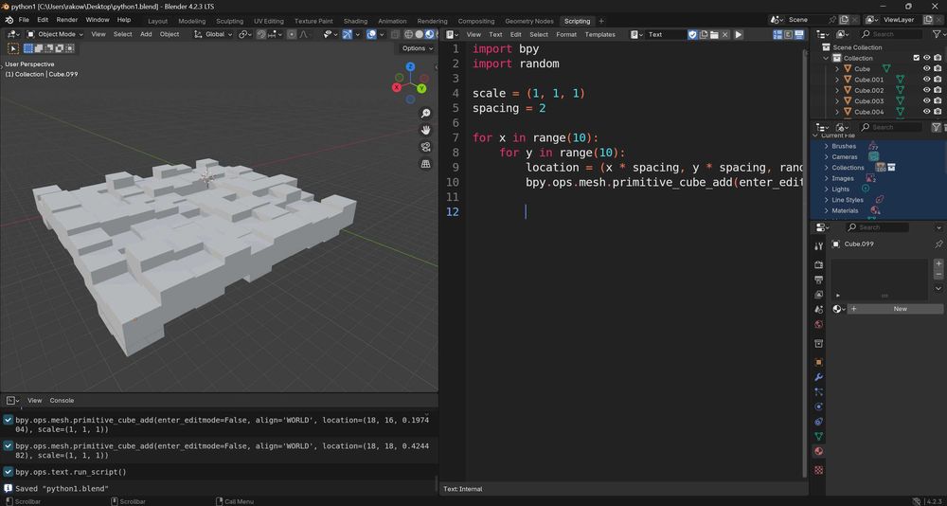Toggle Collection exclude checkbox in outliner
The height and width of the screenshot is (506, 947).
[x=916, y=58]
